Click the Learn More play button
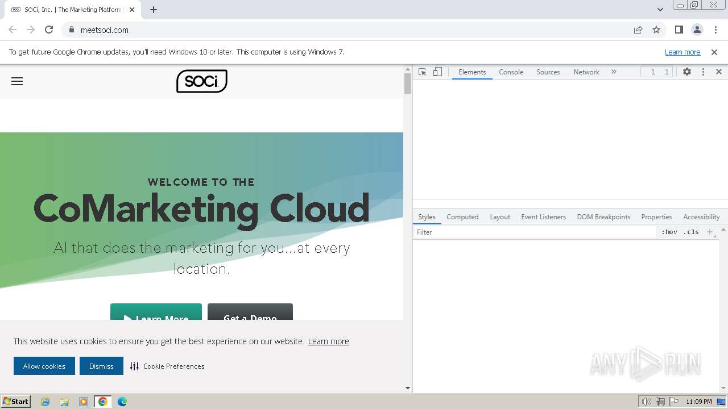This screenshot has width=728, height=409. click(x=156, y=312)
